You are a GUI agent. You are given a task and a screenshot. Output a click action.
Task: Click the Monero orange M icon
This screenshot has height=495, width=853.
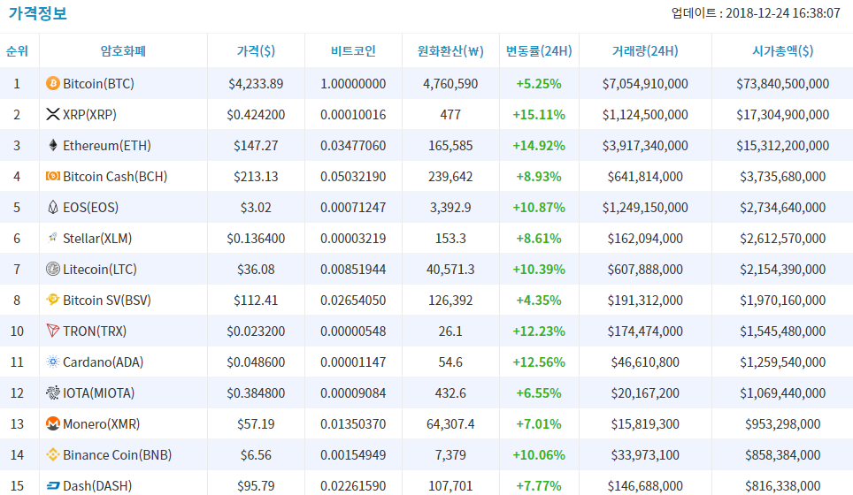coord(53,423)
